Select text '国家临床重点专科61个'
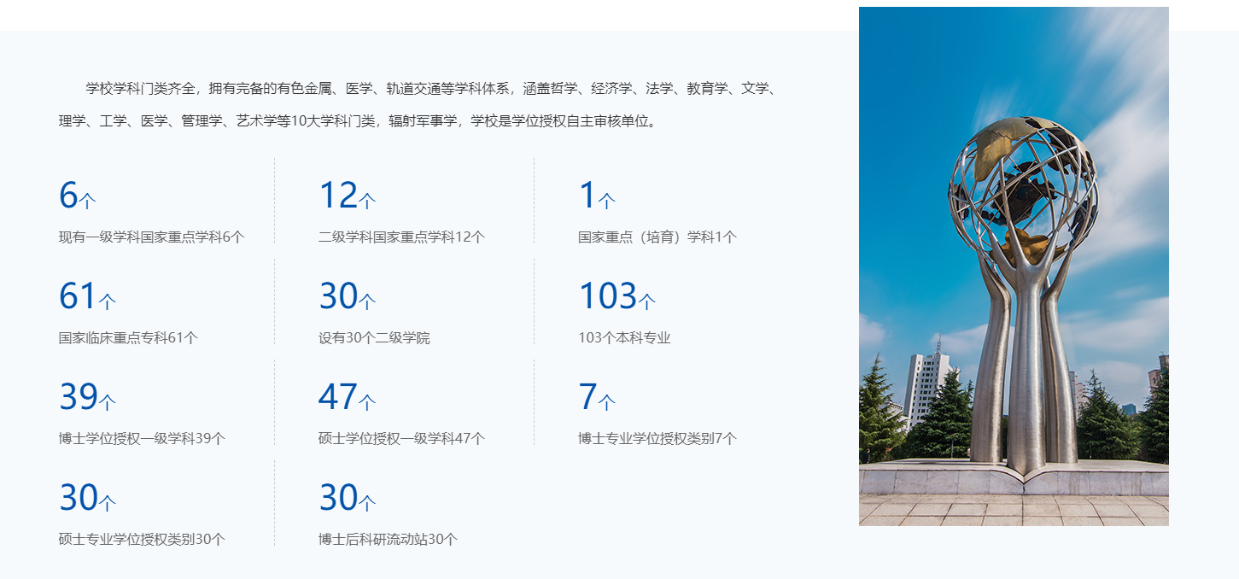The height and width of the screenshot is (579, 1239). pyautogui.click(x=128, y=338)
